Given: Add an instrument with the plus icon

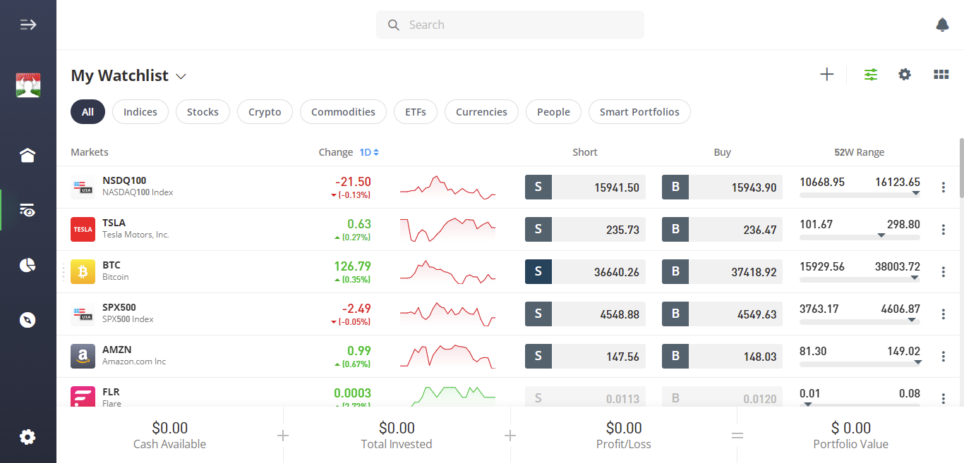Looking at the screenshot, I should point(826,74).
